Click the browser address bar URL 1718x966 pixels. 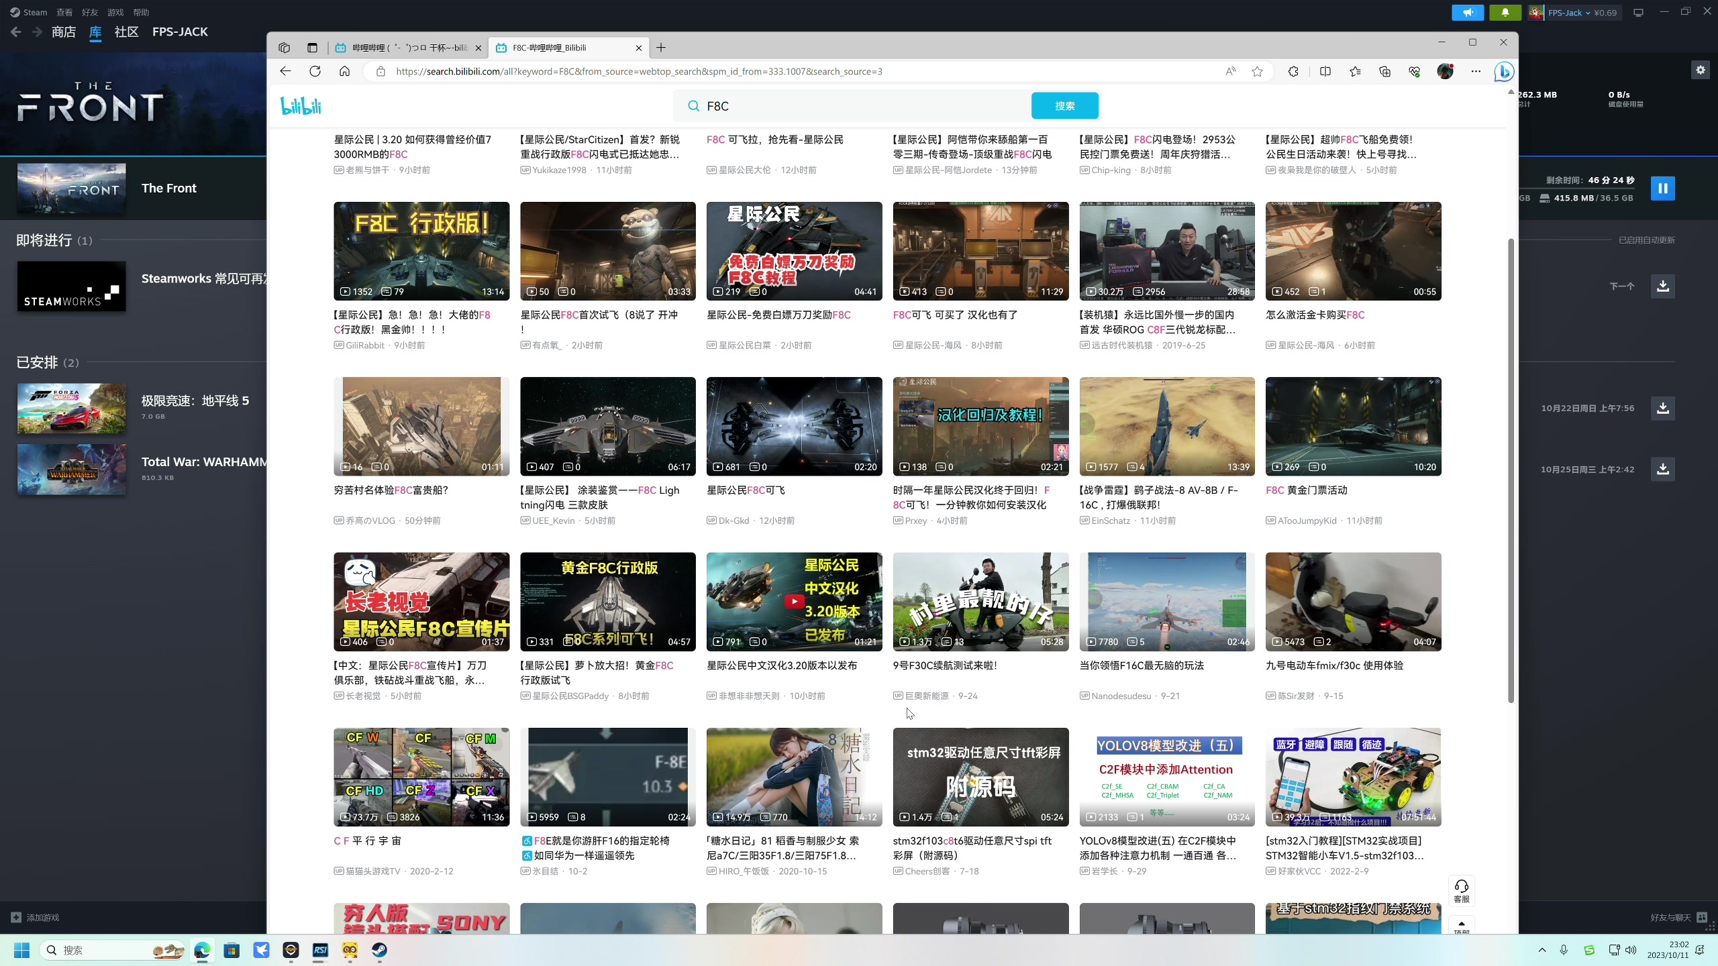point(639,71)
